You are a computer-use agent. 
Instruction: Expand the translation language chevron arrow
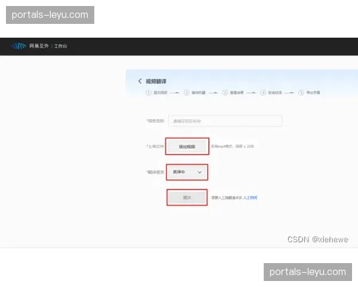pyautogui.click(x=200, y=172)
